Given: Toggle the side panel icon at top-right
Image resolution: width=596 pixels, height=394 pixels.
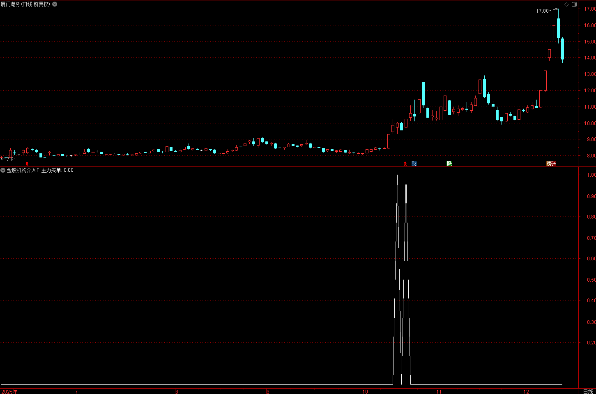Looking at the screenshot, I should pos(574,4).
